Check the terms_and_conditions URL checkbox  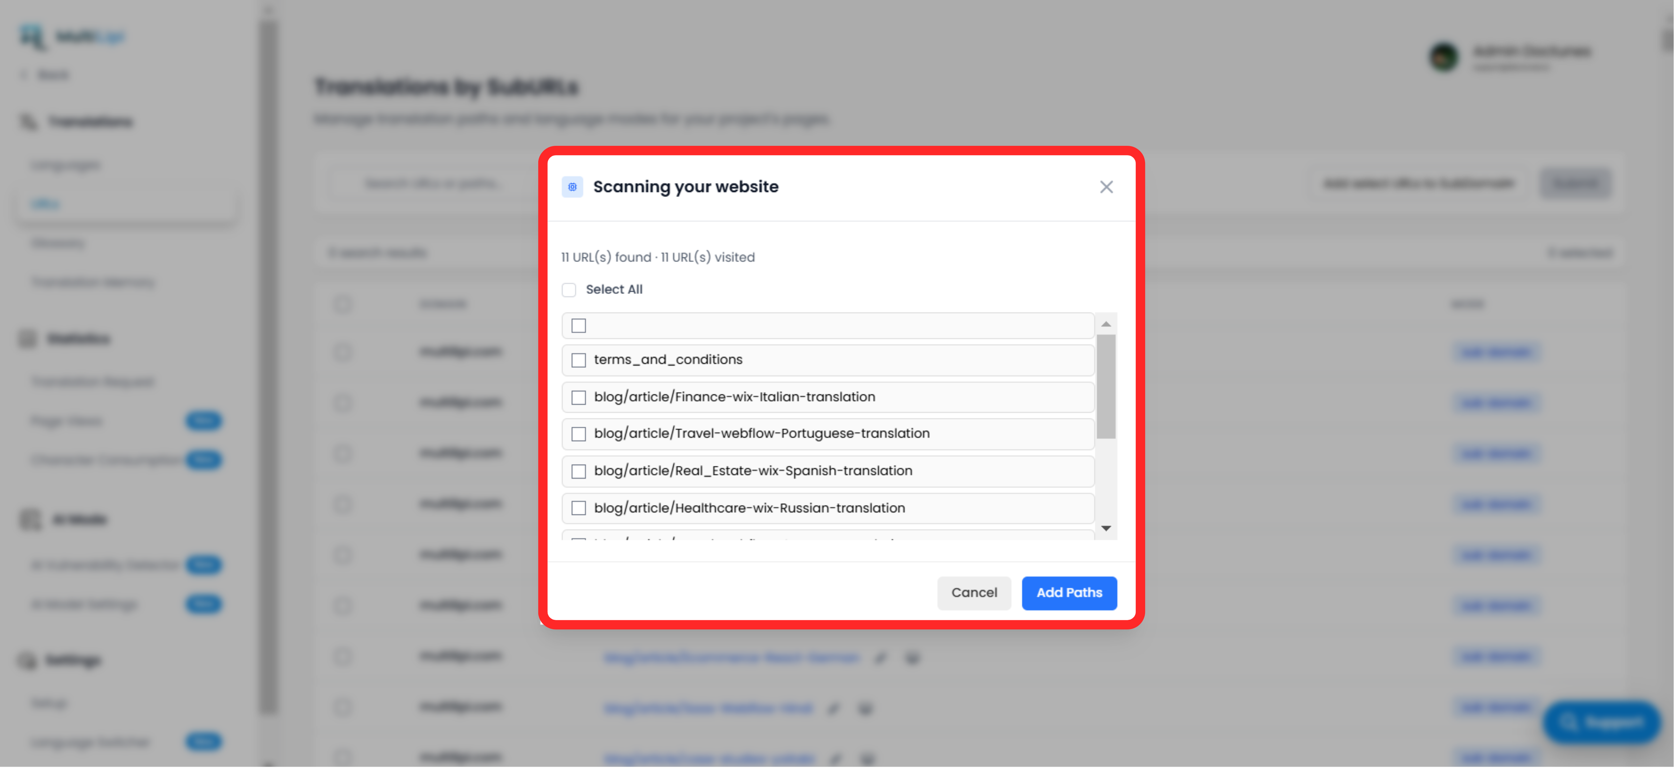pyautogui.click(x=578, y=359)
